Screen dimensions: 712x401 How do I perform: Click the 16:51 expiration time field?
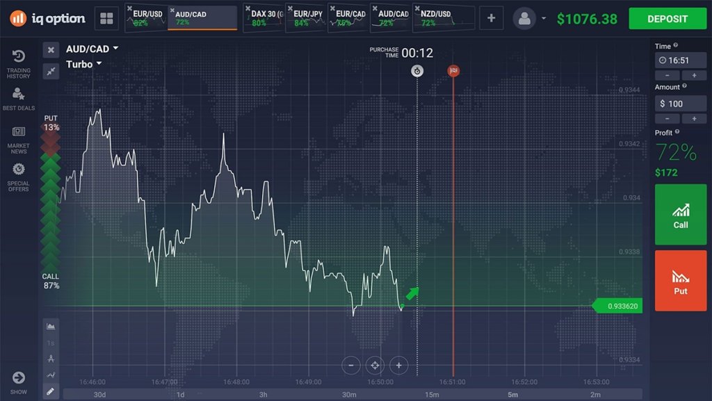(x=680, y=60)
